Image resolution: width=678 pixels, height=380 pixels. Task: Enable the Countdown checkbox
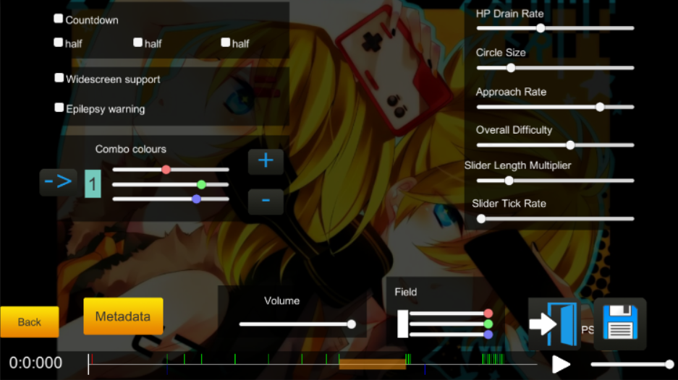59,19
